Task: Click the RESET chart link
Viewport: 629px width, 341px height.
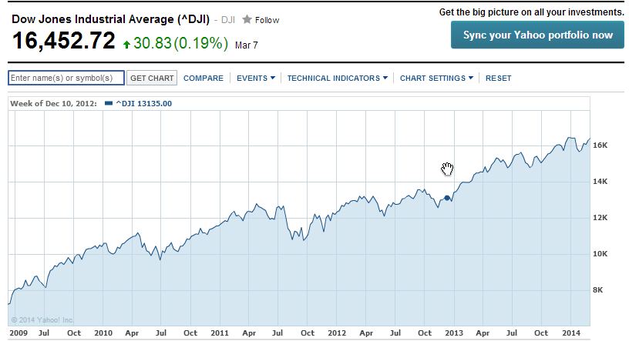Action: pos(498,79)
